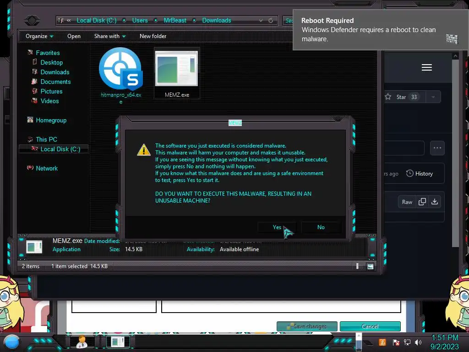Go to MrBeast folder breadcrumb
This screenshot has width=469, height=352.
pos(175,20)
